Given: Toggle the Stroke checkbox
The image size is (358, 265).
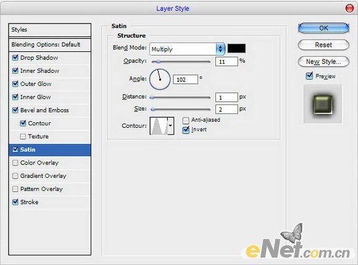Looking at the screenshot, I should click(15, 202).
